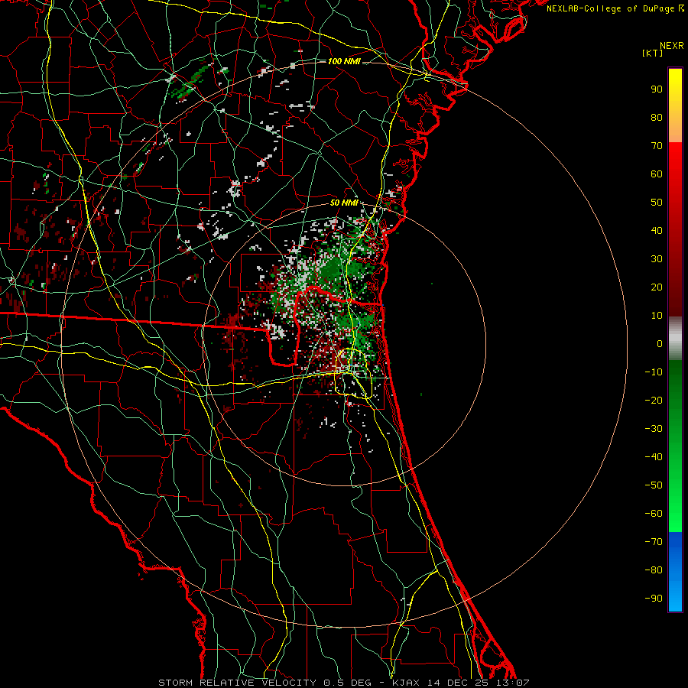Click the 10 value on the velocity scale
This screenshot has height=688, width=688.
[x=657, y=316]
